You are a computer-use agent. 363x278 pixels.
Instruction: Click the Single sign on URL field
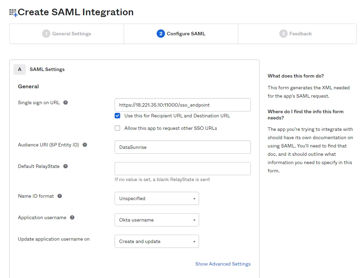(x=182, y=105)
